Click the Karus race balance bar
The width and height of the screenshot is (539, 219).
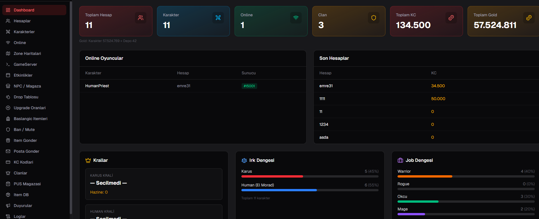click(310, 176)
